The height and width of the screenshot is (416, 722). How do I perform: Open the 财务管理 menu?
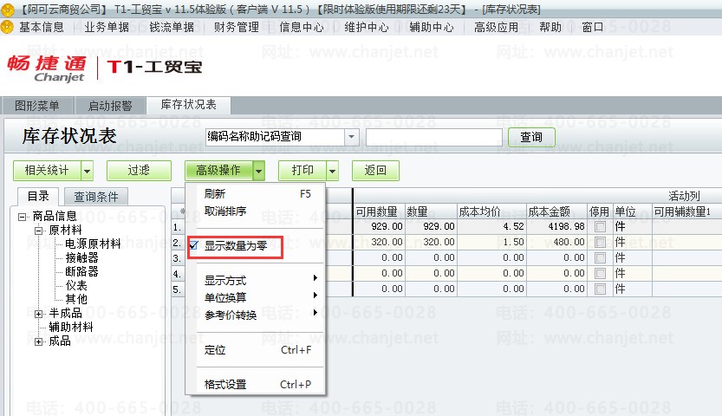coord(237,27)
